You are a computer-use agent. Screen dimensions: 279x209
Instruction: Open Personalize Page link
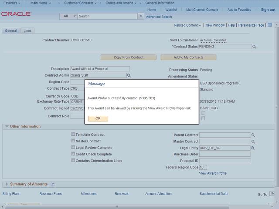point(251,25)
